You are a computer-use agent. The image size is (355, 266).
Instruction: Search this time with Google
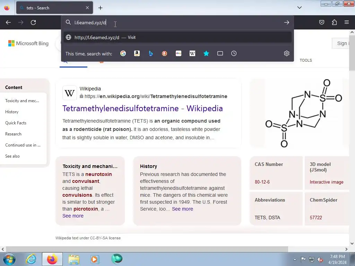point(123,53)
